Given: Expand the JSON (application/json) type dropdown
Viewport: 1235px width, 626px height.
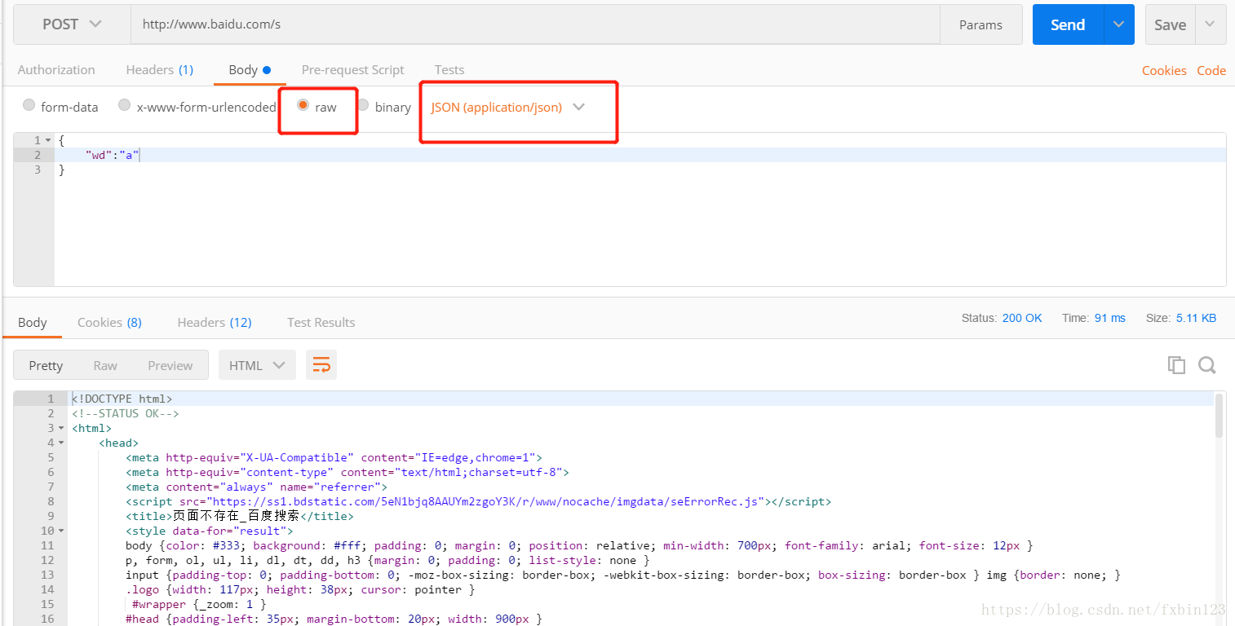Looking at the screenshot, I should [x=578, y=107].
